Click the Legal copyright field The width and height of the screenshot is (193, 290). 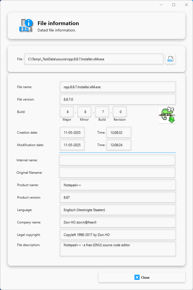point(118,234)
